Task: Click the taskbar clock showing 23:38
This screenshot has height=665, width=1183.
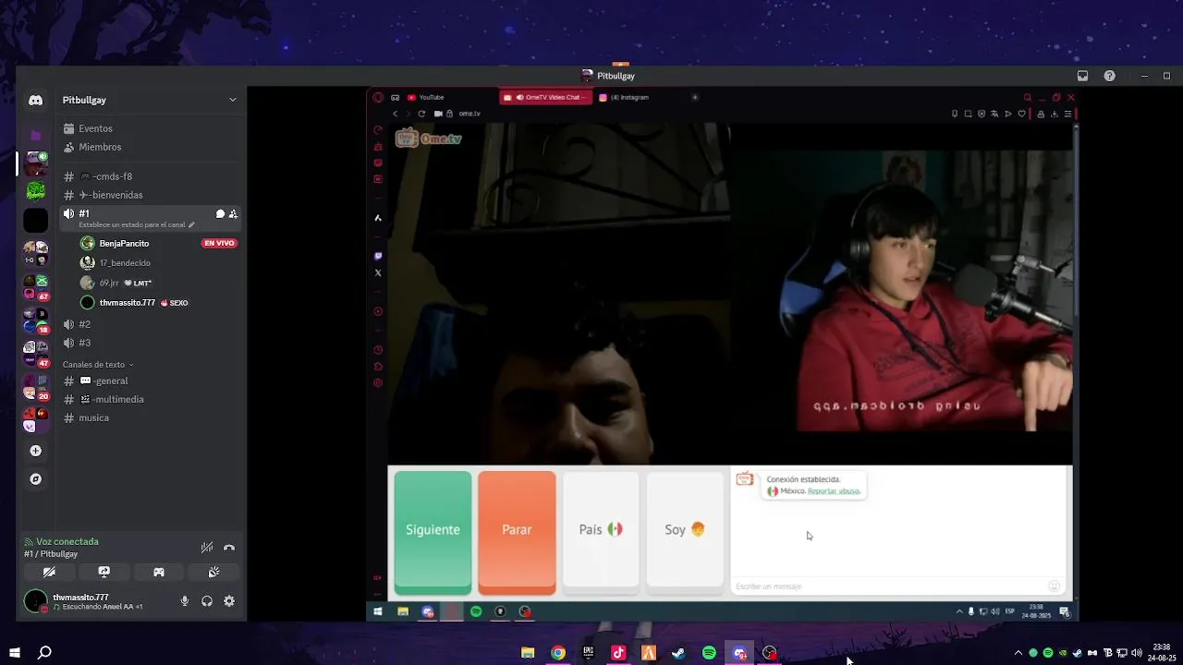Action: pos(1162,653)
